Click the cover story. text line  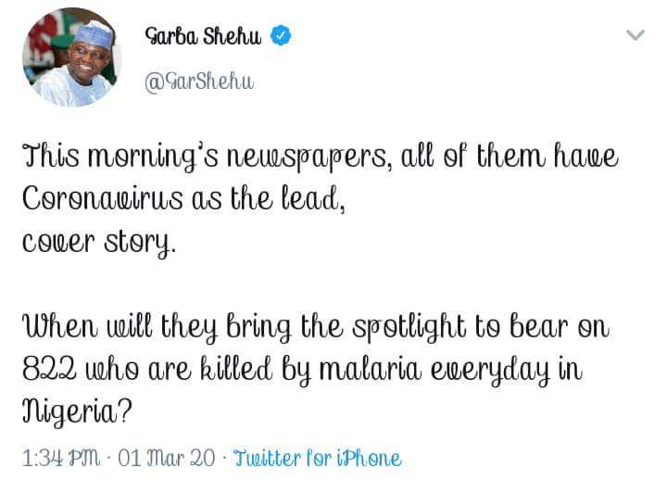pyautogui.click(x=99, y=243)
